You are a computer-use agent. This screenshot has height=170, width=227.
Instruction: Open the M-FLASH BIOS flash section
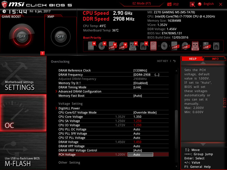[x=23, y=151]
